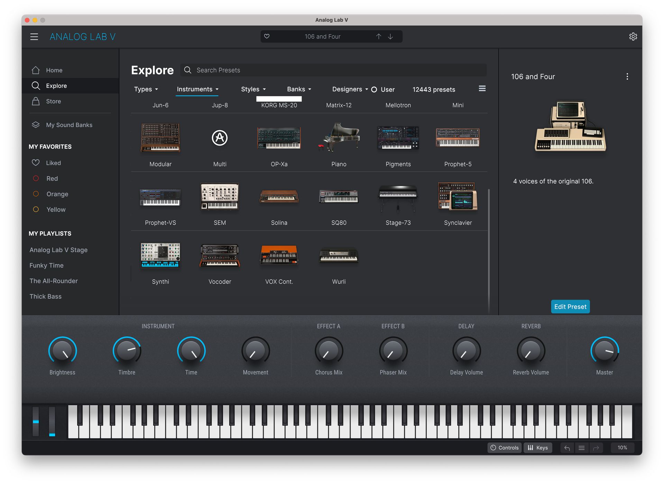
Task: Click the 106 and Four instrument image
Action: click(570, 126)
